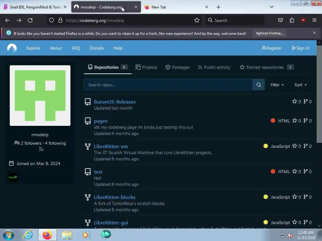Click the star icon on BoronOS-Releases row
Image resolution: width=322 pixels, height=241 pixels.
coord(294,101)
